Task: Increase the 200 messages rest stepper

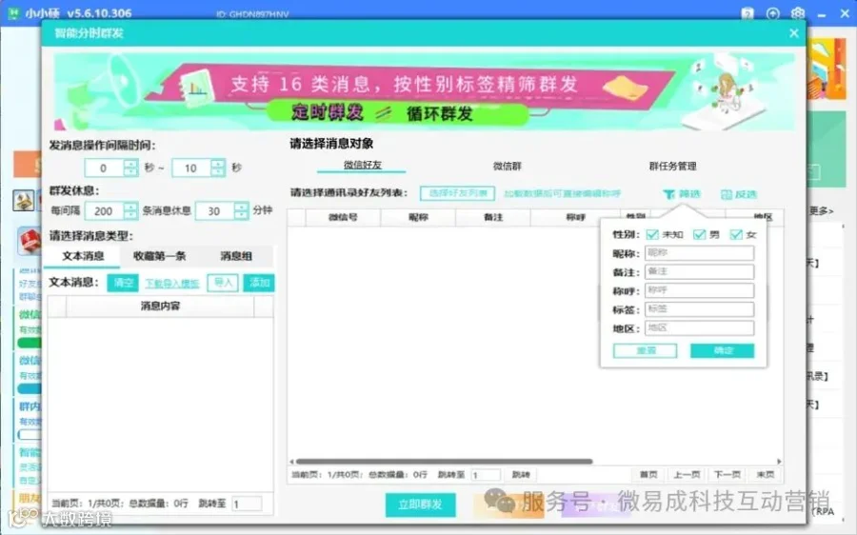Action: tap(130, 207)
